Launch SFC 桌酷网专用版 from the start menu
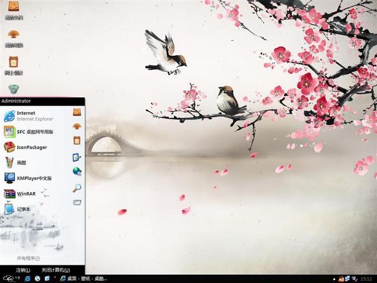377x283 pixels. click(28, 131)
